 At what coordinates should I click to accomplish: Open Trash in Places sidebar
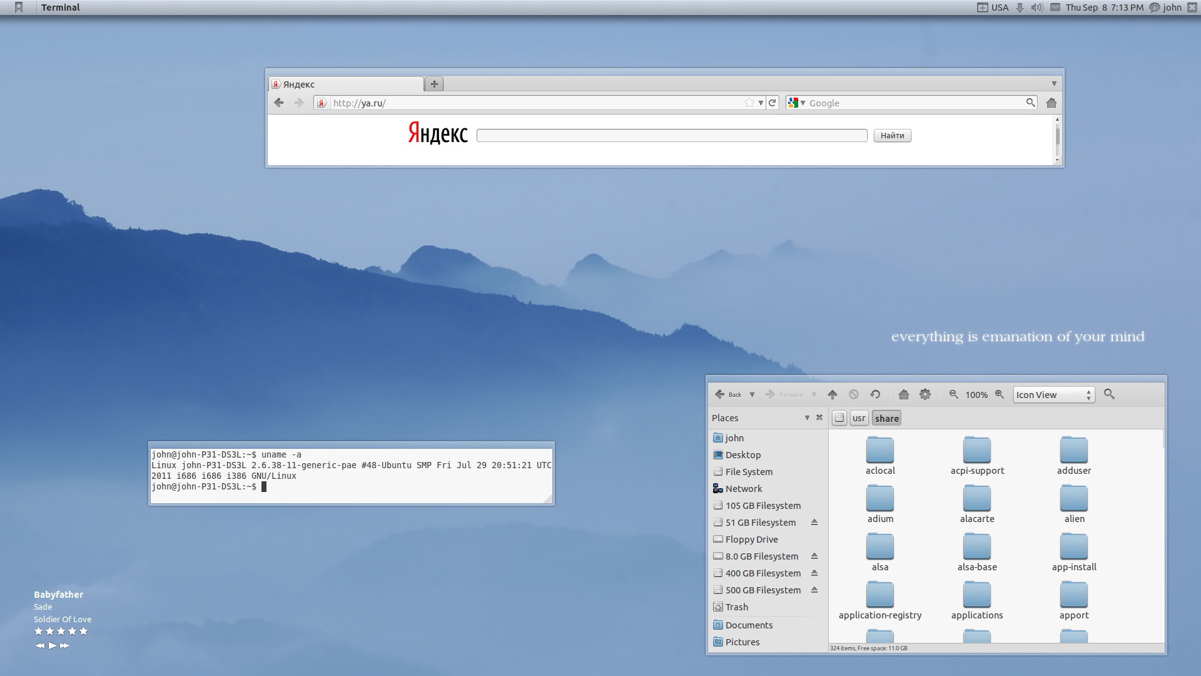click(x=768, y=607)
